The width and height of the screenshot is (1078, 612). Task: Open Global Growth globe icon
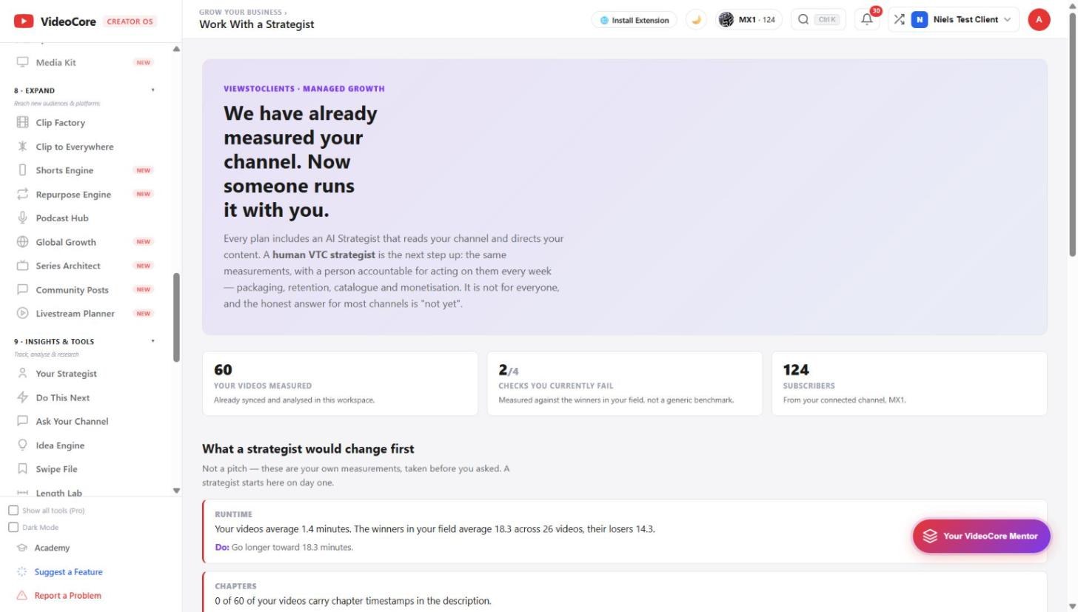[22, 242]
